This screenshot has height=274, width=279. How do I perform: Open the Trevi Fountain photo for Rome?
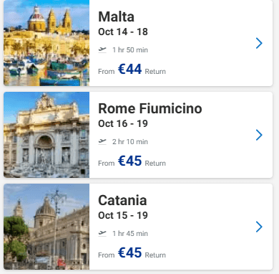(46, 135)
